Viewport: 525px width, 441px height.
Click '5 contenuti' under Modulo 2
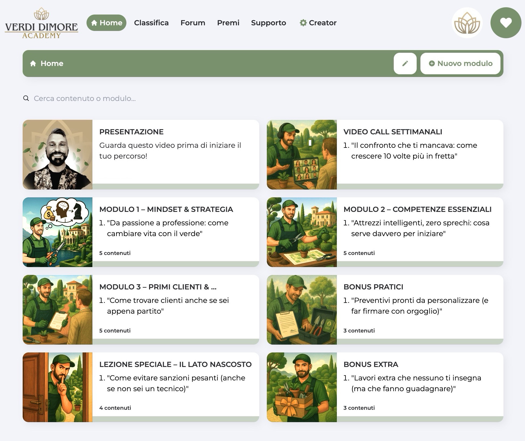coord(359,253)
